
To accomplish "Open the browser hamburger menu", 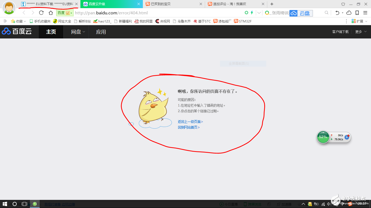I will (x=365, y=13).
